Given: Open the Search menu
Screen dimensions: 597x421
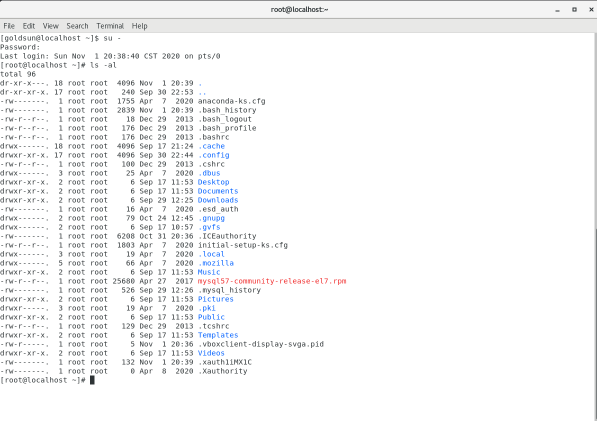Looking at the screenshot, I should pyautogui.click(x=77, y=26).
